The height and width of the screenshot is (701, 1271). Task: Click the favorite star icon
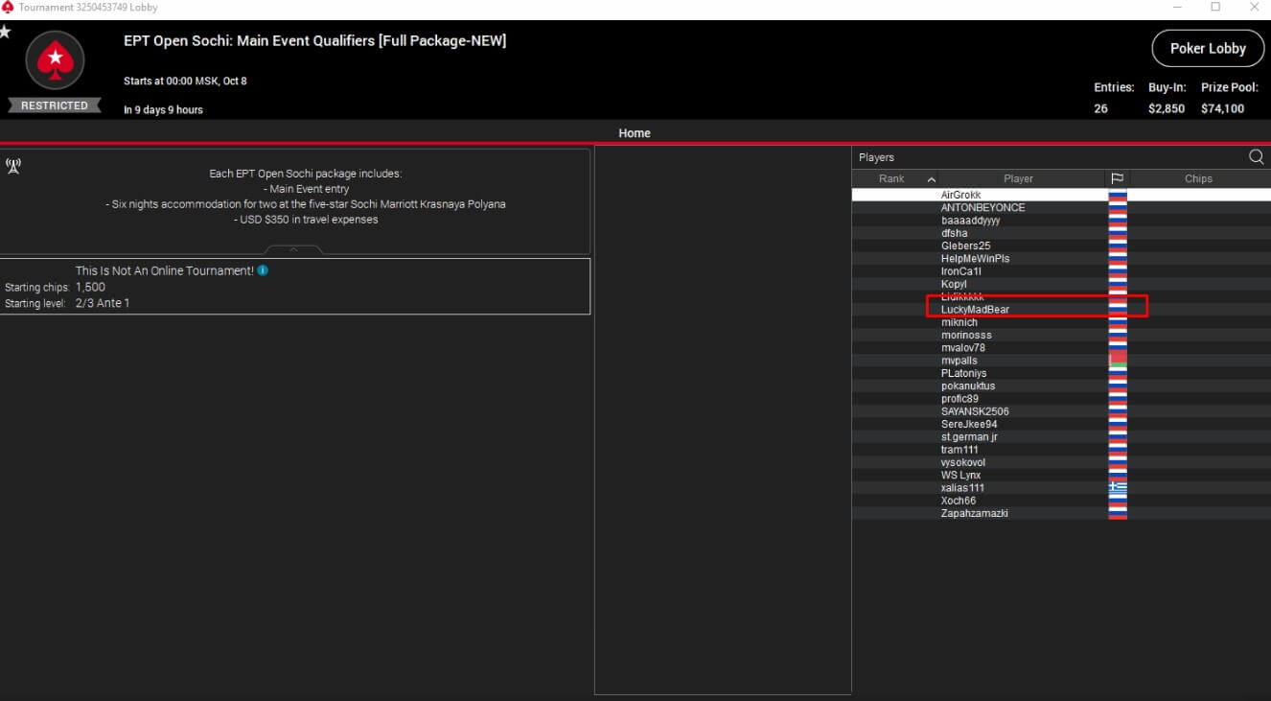click(5, 33)
